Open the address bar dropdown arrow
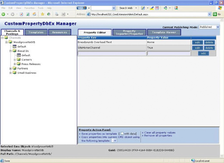 coord(209,14)
